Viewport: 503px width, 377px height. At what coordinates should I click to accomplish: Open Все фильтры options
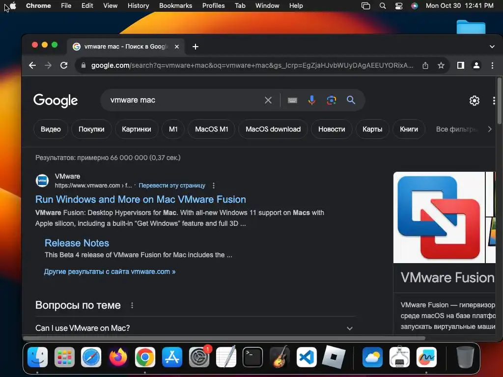click(457, 129)
